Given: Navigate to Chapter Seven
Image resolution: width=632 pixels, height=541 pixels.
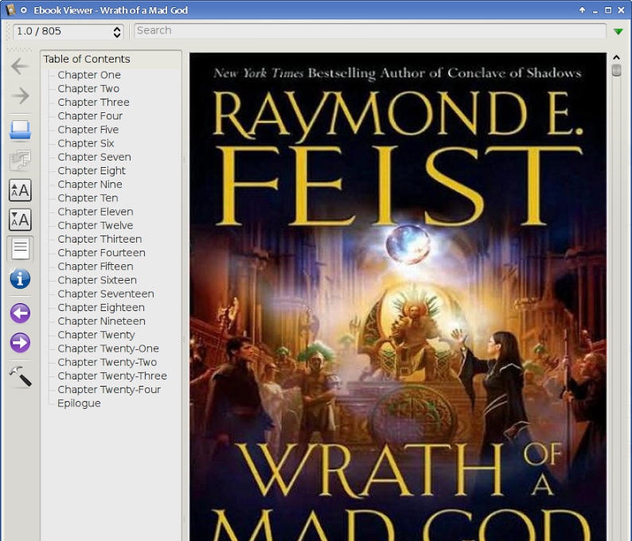Looking at the screenshot, I should pyautogui.click(x=94, y=157).
